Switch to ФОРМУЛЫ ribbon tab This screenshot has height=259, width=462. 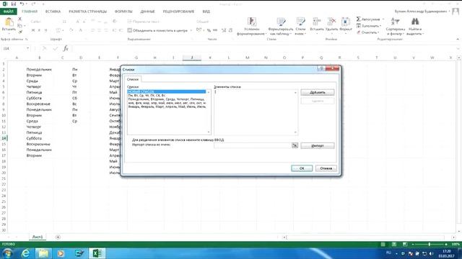point(123,12)
